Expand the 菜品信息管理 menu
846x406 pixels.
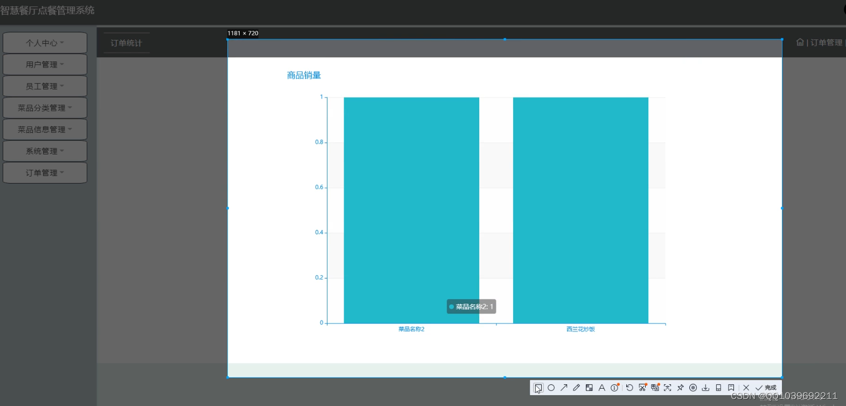[45, 129]
